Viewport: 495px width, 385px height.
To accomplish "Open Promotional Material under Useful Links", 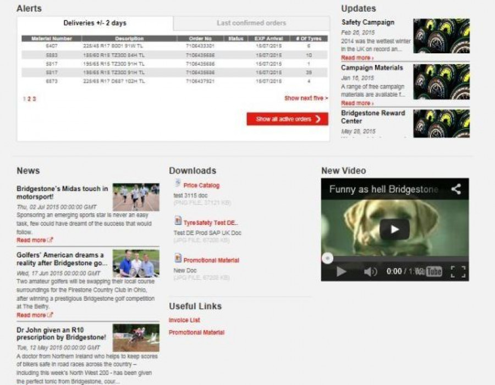I will pos(196,332).
